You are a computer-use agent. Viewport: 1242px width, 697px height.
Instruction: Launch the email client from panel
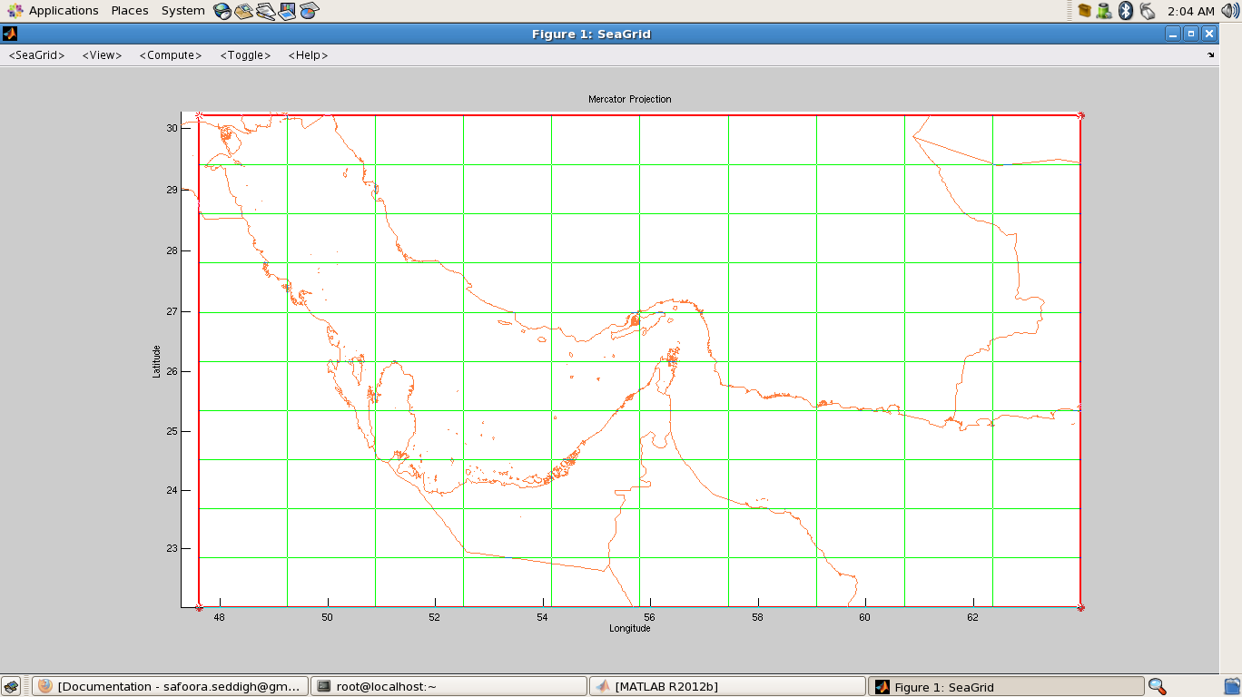point(243,11)
